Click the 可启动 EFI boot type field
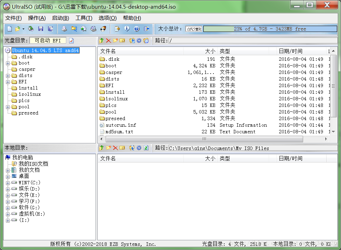The width and height of the screenshot is (341, 250). click(x=48, y=41)
